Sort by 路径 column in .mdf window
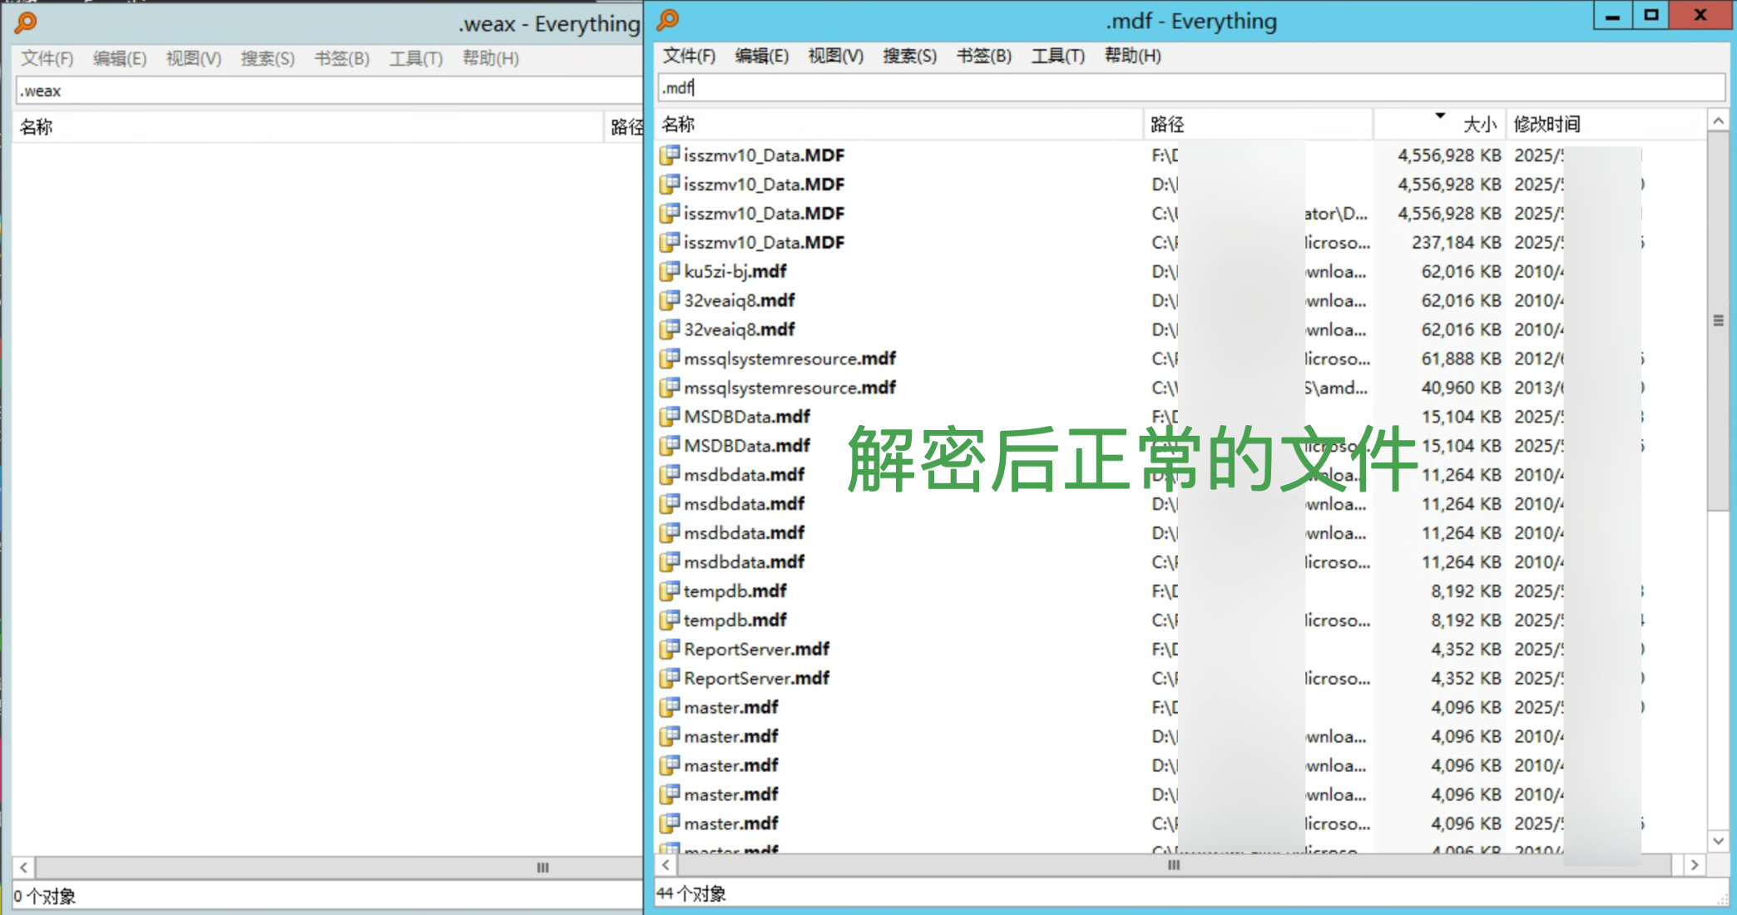The image size is (1737, 915). click(1258, 125)
